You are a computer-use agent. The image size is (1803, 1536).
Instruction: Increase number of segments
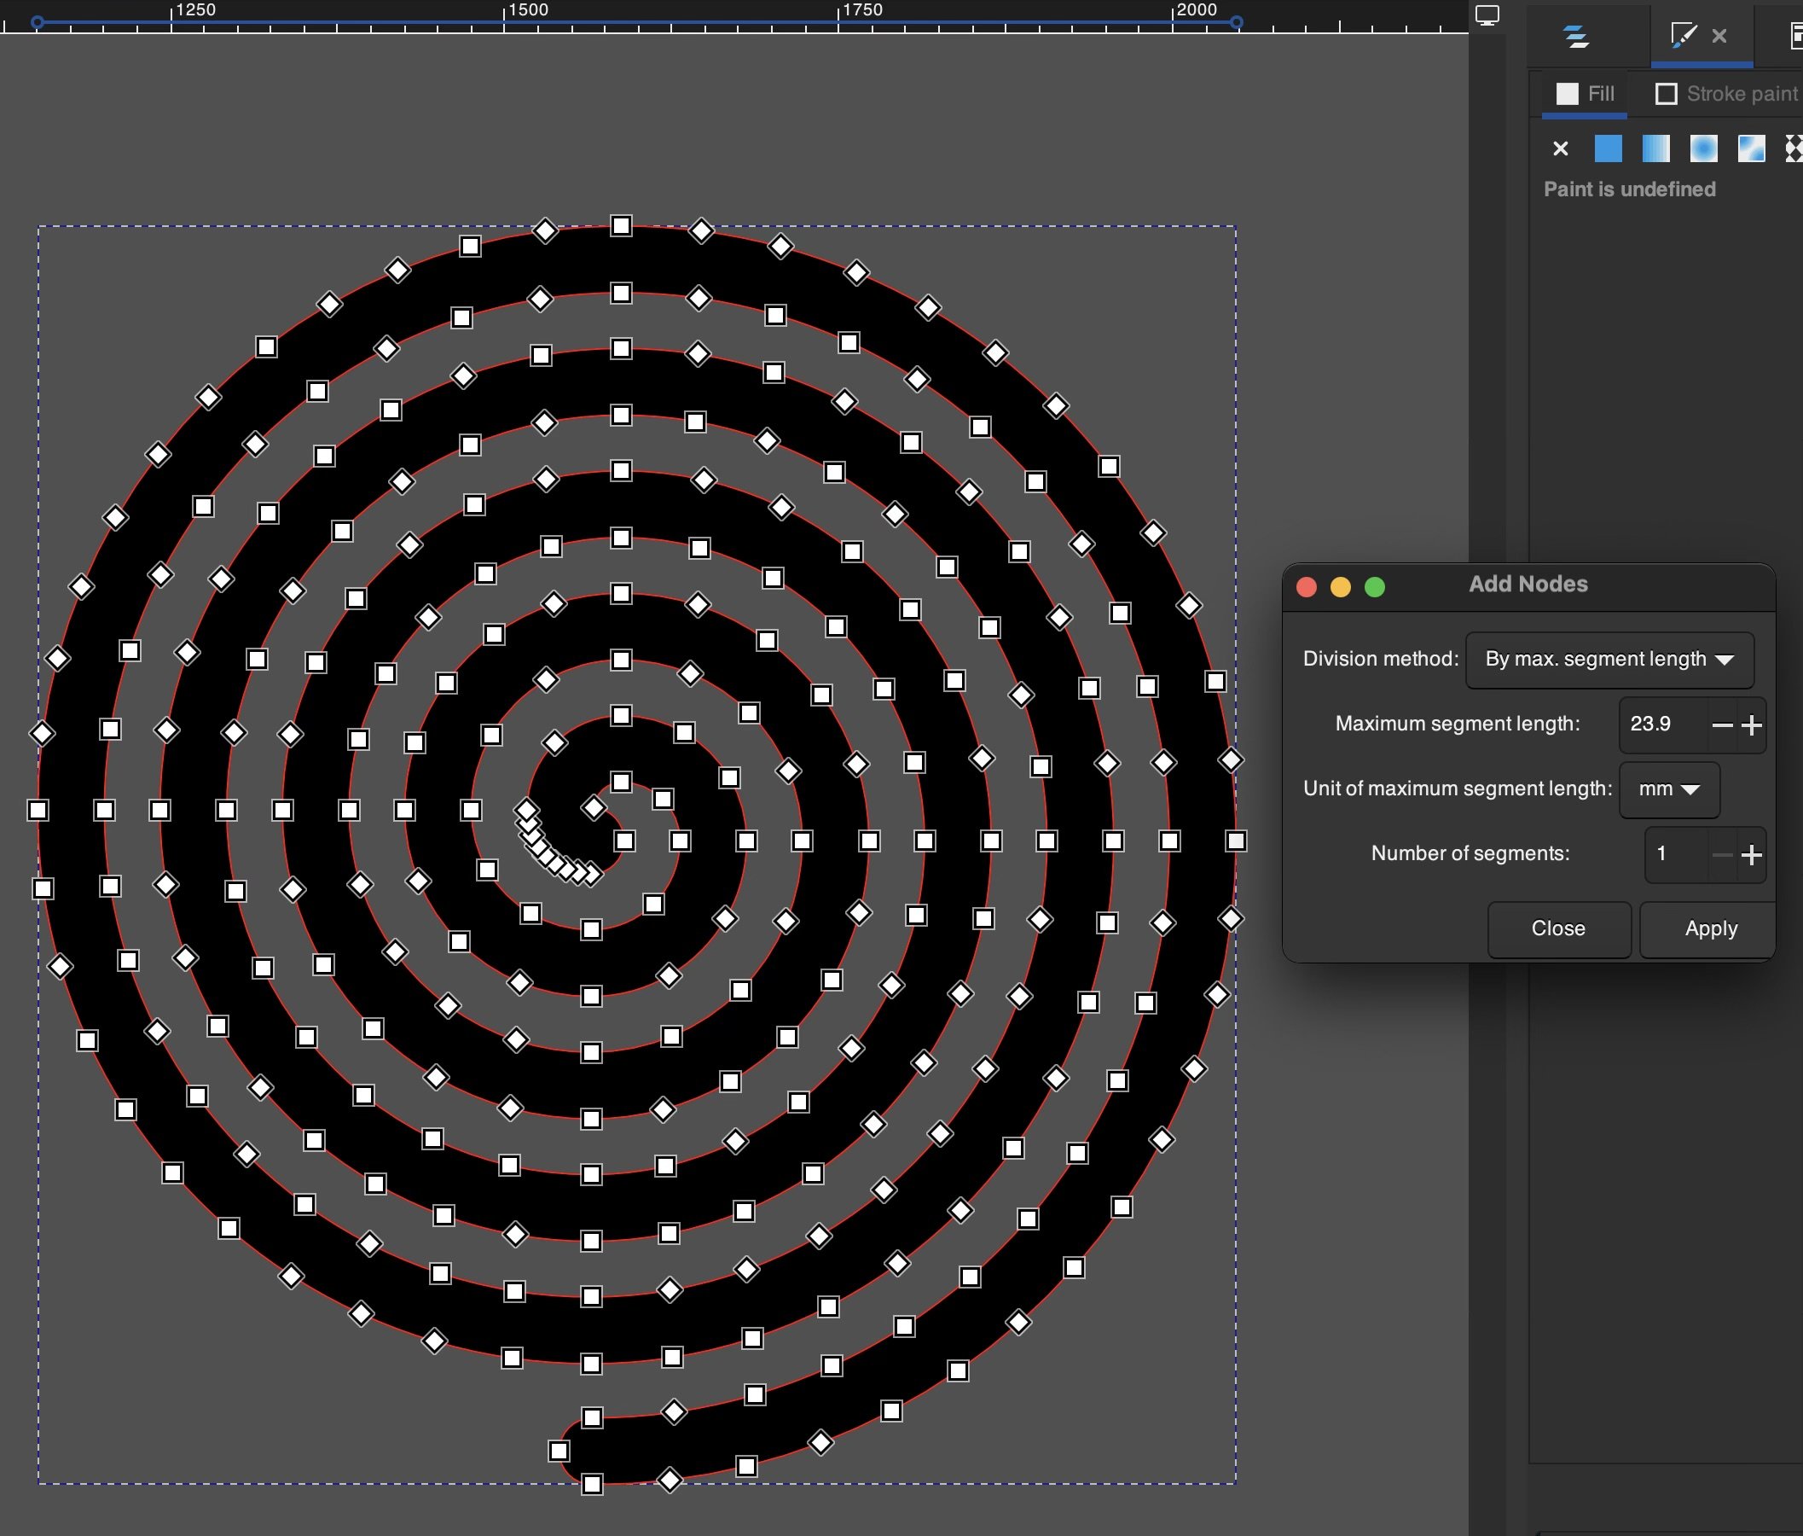pyautogui.click(x=1752, y=855)
